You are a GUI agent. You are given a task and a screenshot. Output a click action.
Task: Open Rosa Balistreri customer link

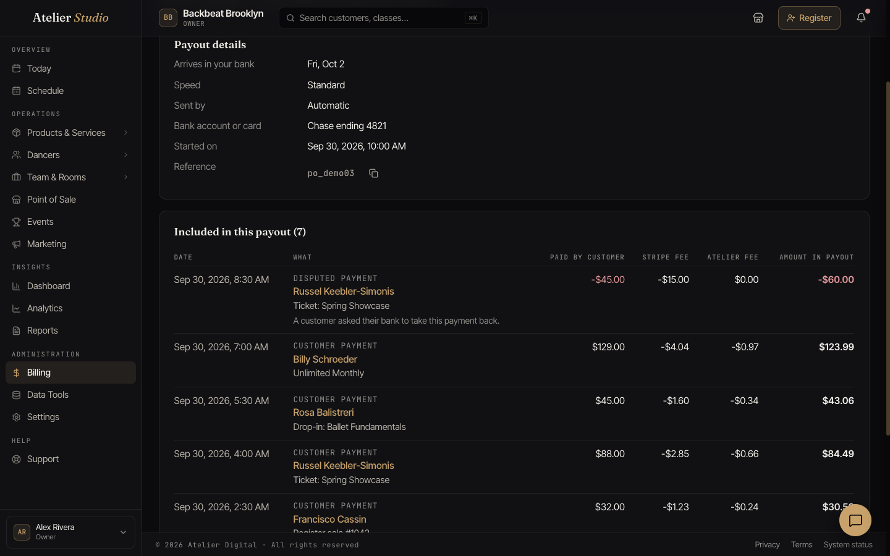coord(323,412)
